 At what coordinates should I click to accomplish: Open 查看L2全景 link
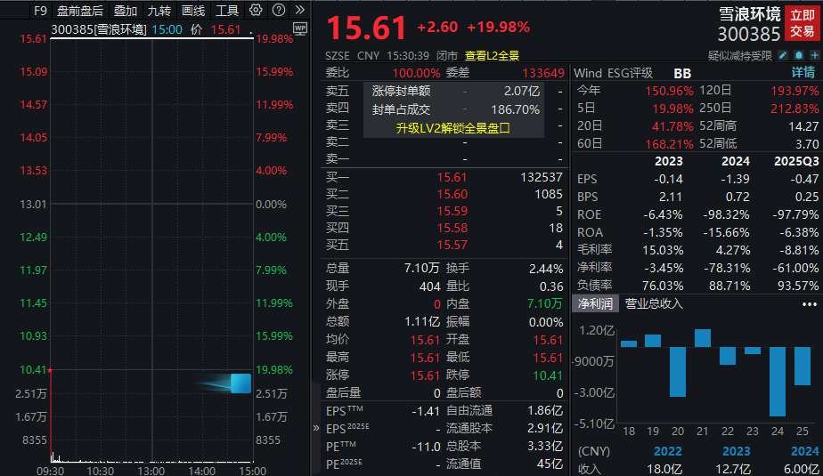click(x=492, y=55)
